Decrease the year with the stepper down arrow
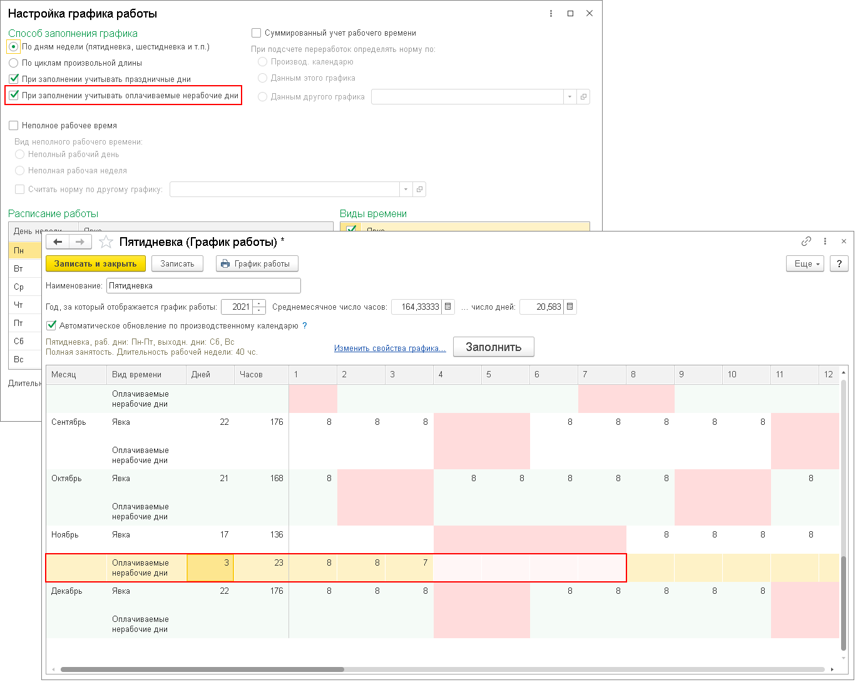 pos(259,310)
